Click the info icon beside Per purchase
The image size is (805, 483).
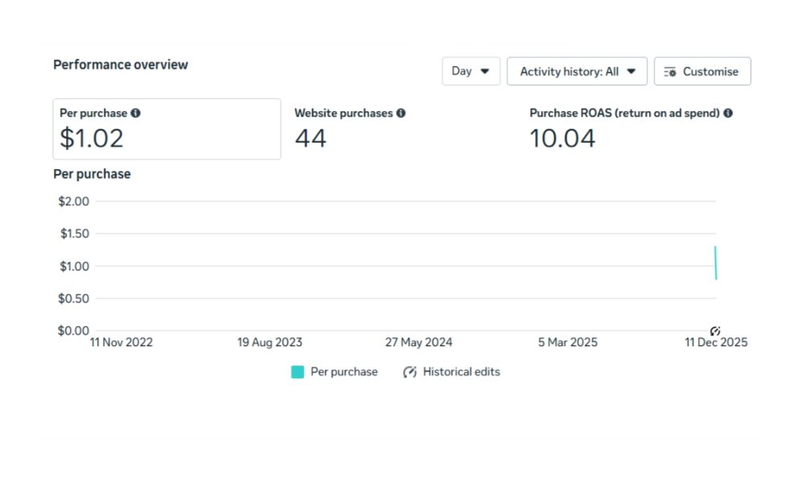pyautogui.click(x=136, y=114)
